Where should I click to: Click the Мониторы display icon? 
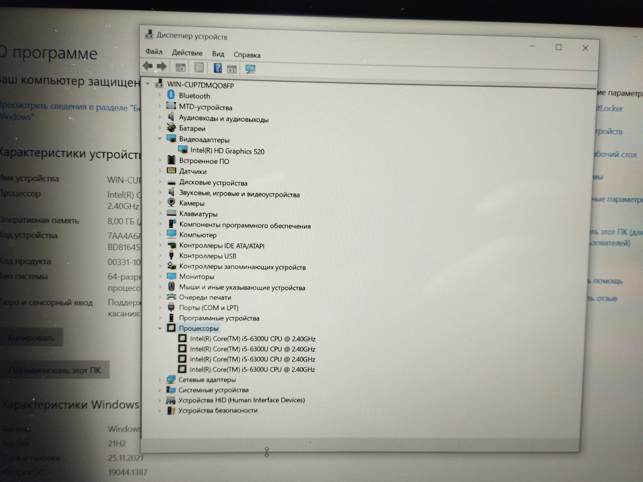coord(171,276)
